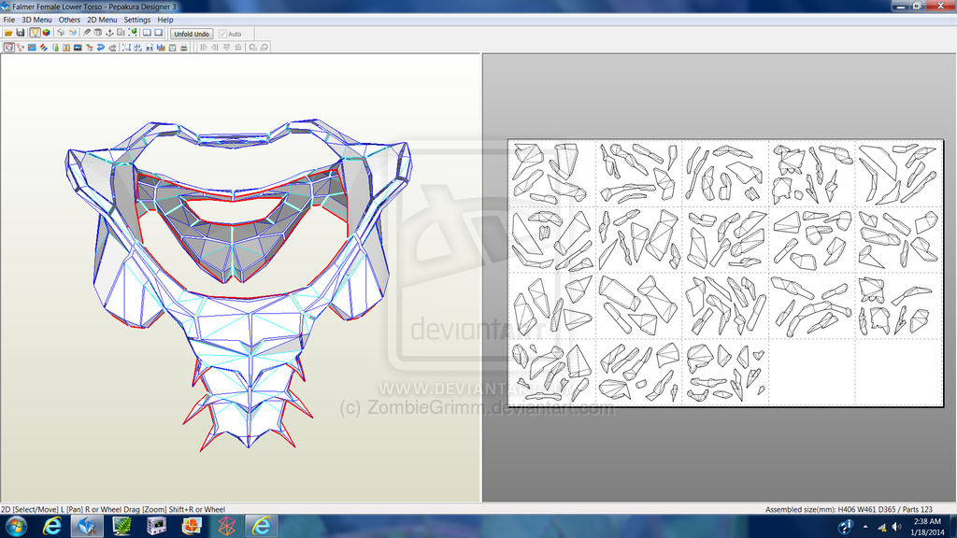Click the page settings icon before printer
Viewport: 957px width, 538px height.
(173, 47)
